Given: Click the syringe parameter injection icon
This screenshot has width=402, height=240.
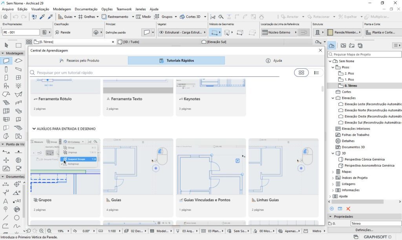Looking at the screenshot, I should (50, 16).
